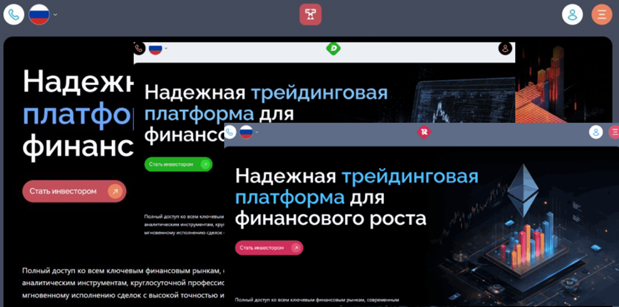Click "финансового роста" heading text in the R-logo site
Screen dimensions: 619x307
click(331, 218)
